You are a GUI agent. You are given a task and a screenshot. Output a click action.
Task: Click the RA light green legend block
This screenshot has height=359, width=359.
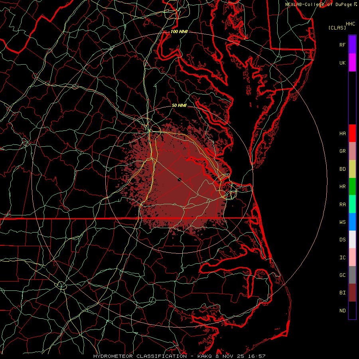click(x=352, y=204)
